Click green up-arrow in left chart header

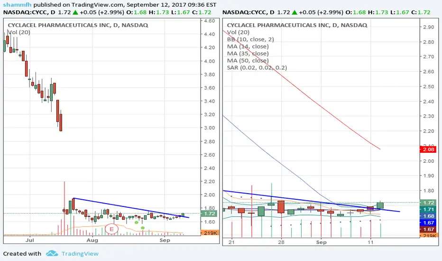click(x=75, y=12)
